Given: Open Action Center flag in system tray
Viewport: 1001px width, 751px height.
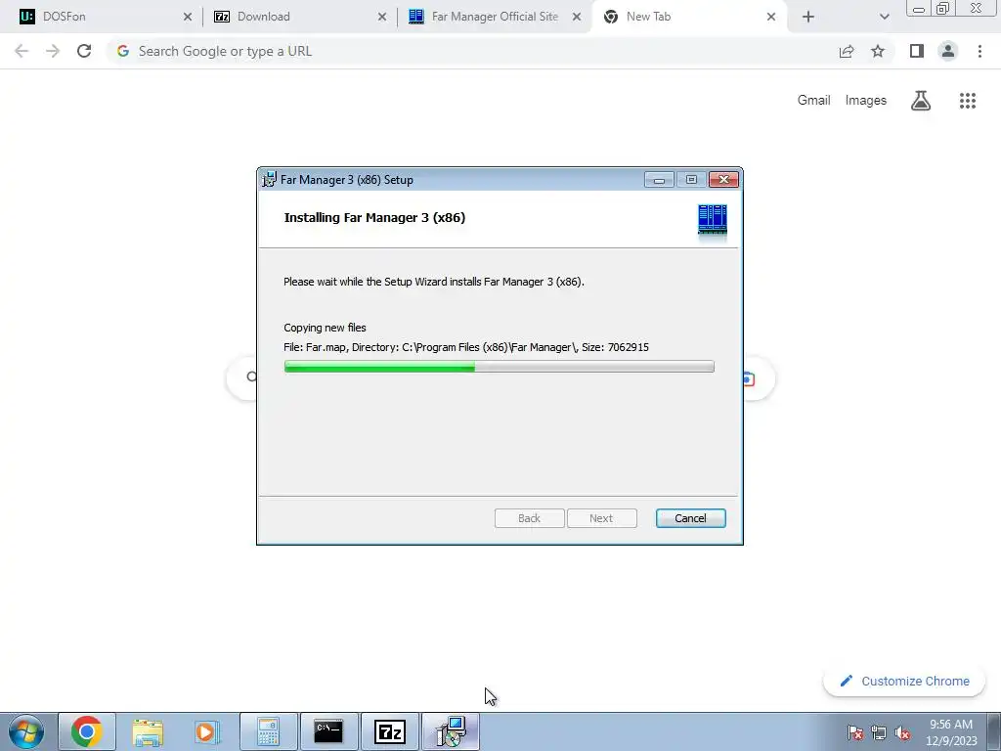Looking at the screenshot, I should (855, 732).
